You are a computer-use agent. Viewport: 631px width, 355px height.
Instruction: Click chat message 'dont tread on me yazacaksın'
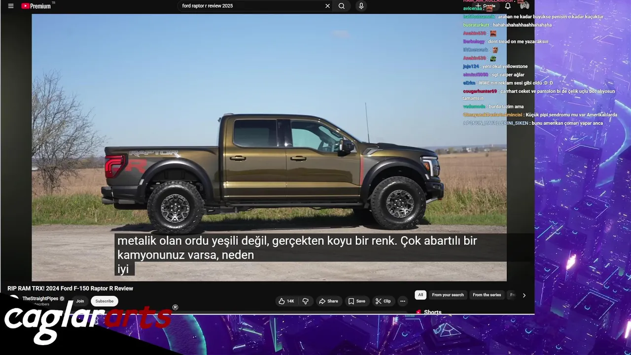(x=518, y=42)
